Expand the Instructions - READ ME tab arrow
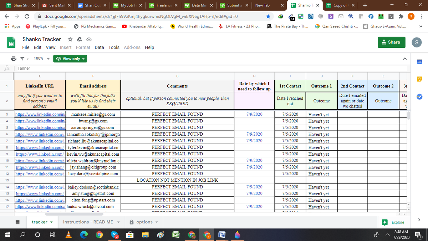 point(118,222)
